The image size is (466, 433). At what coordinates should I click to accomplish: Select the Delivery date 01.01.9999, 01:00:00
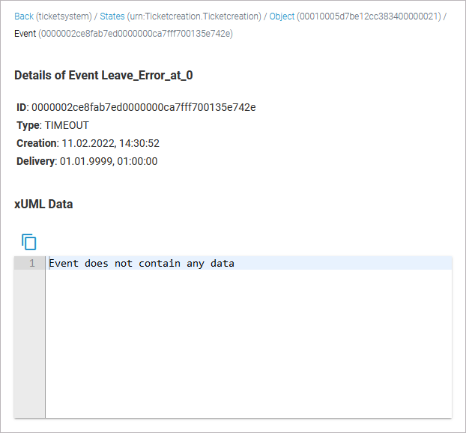pos(109,161)
